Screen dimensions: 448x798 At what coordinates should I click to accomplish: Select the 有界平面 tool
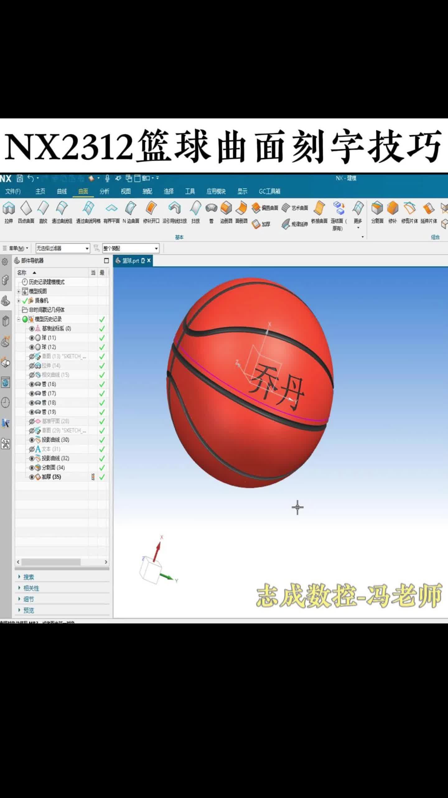tap(111, 212)
